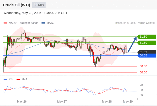The image size is (157, 106).
Task: Click the Crude Oil (WTI) title
Action: point(16,5)
